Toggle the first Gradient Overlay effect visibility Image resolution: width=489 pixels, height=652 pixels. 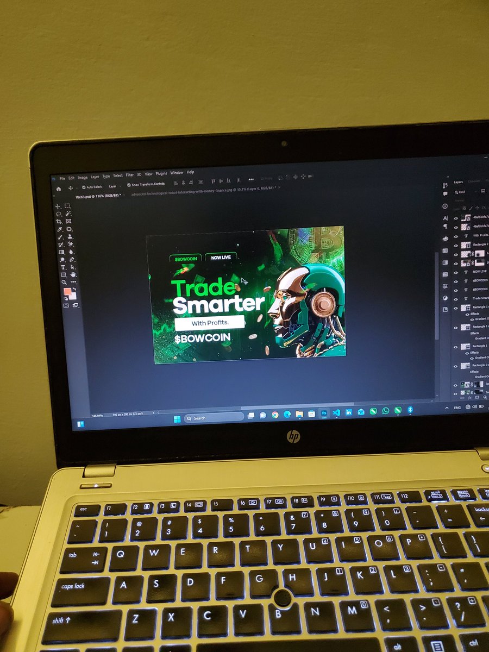pos(472,319)
